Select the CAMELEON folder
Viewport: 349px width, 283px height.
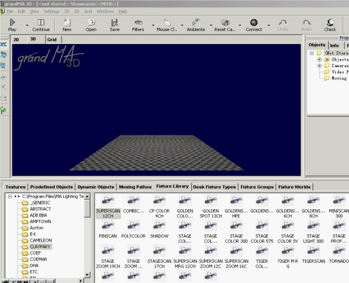pos(41,240)
